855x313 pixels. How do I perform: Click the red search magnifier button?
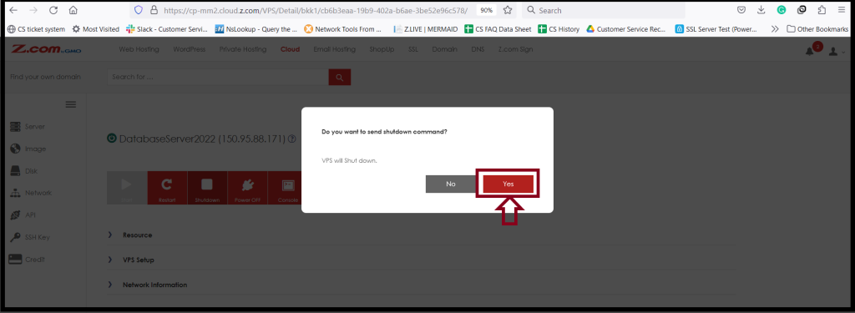(x=340, y=78)
